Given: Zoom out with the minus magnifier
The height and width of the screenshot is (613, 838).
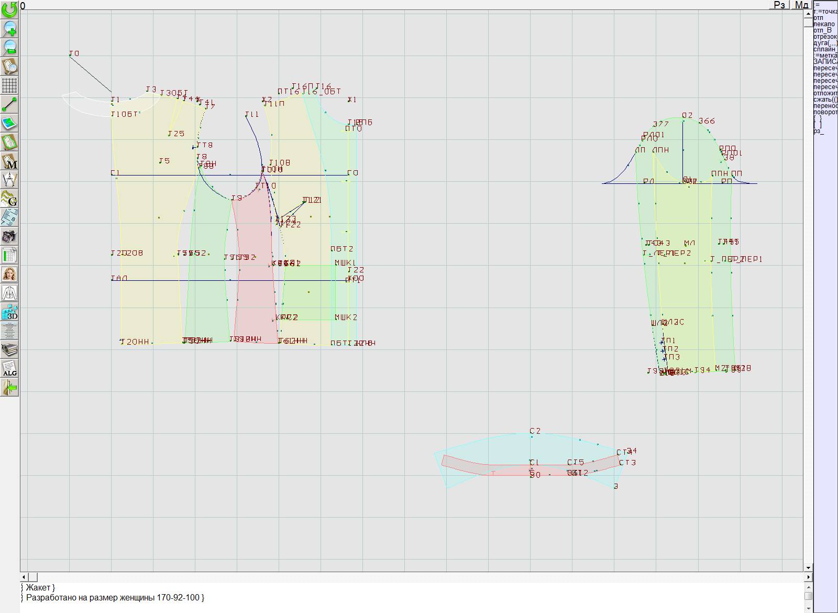Looking at the screenshot, I should pos(9,48).
